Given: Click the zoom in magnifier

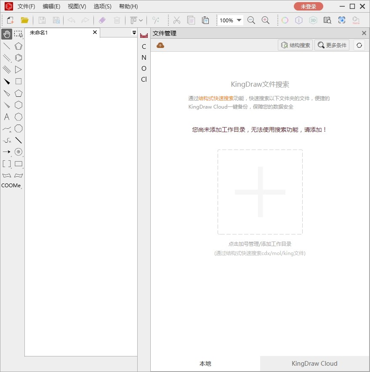Looking at the screenshot, I should pos(265,20).
